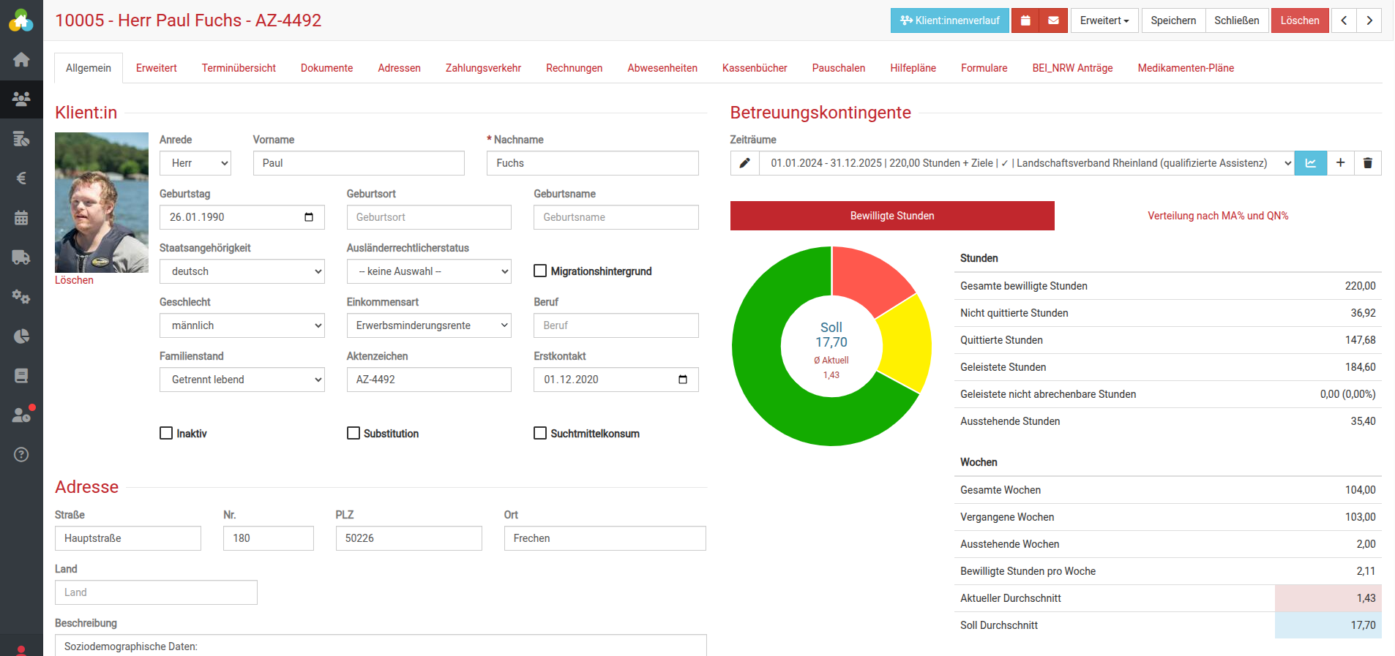Switch to the Terminübersicht tab
Screen dimensions: 1395x656
(x=239, y=68)
